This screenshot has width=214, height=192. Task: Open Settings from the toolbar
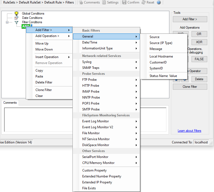pos(104,2)
